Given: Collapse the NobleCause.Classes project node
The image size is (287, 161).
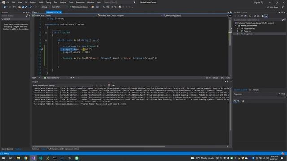Looking at the screenshot, I should (235, 26).
